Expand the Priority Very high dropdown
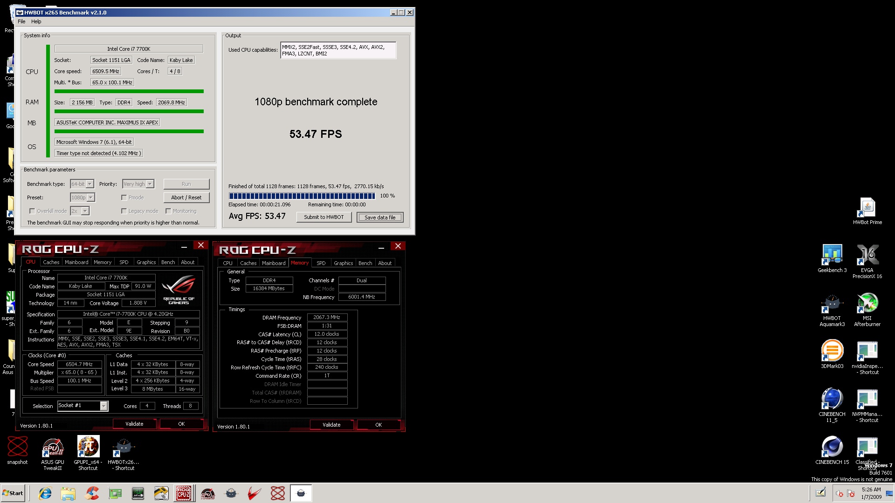This screenshot has width=895, height=503. [x=138, y=184]
